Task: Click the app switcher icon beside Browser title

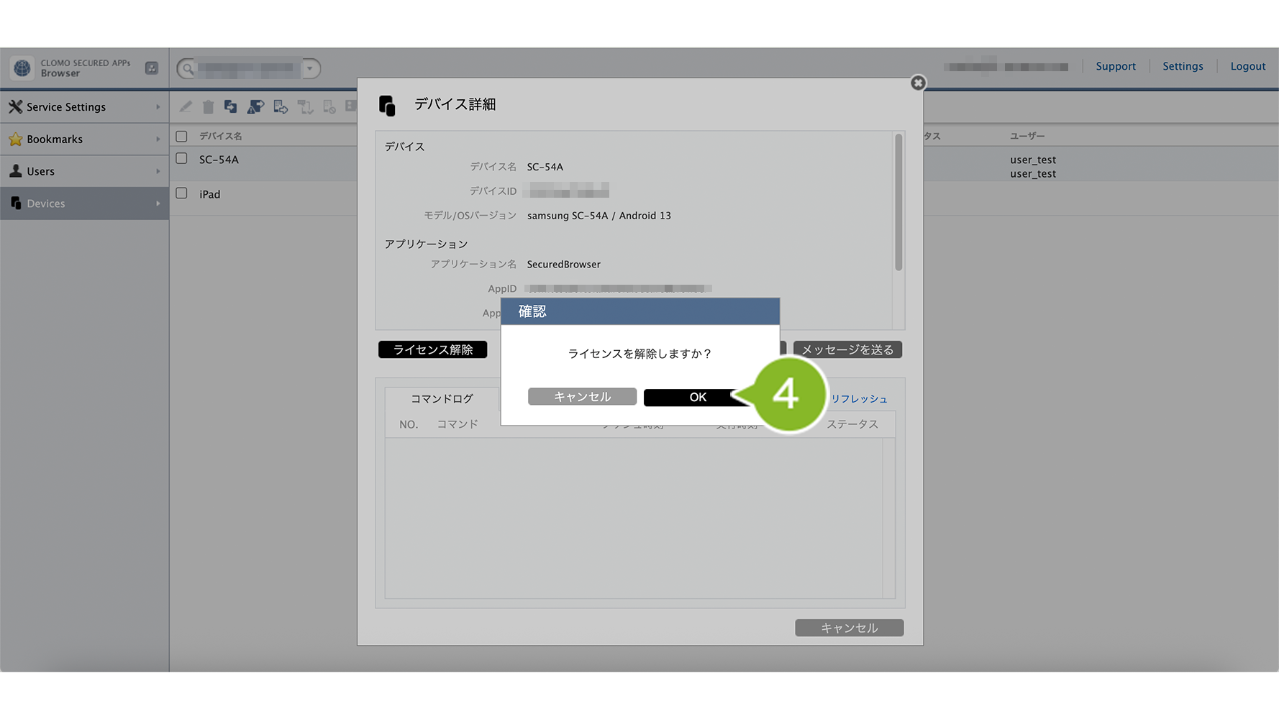Action: click(152, 68)
